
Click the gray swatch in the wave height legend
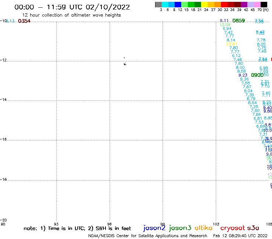[x=158, y=4]
